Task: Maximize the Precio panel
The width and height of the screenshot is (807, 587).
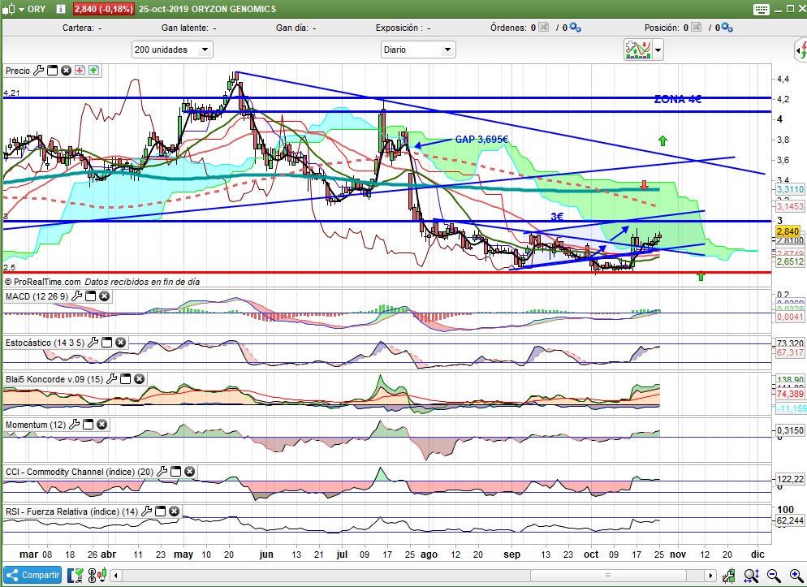Action: tap(53, 71)
